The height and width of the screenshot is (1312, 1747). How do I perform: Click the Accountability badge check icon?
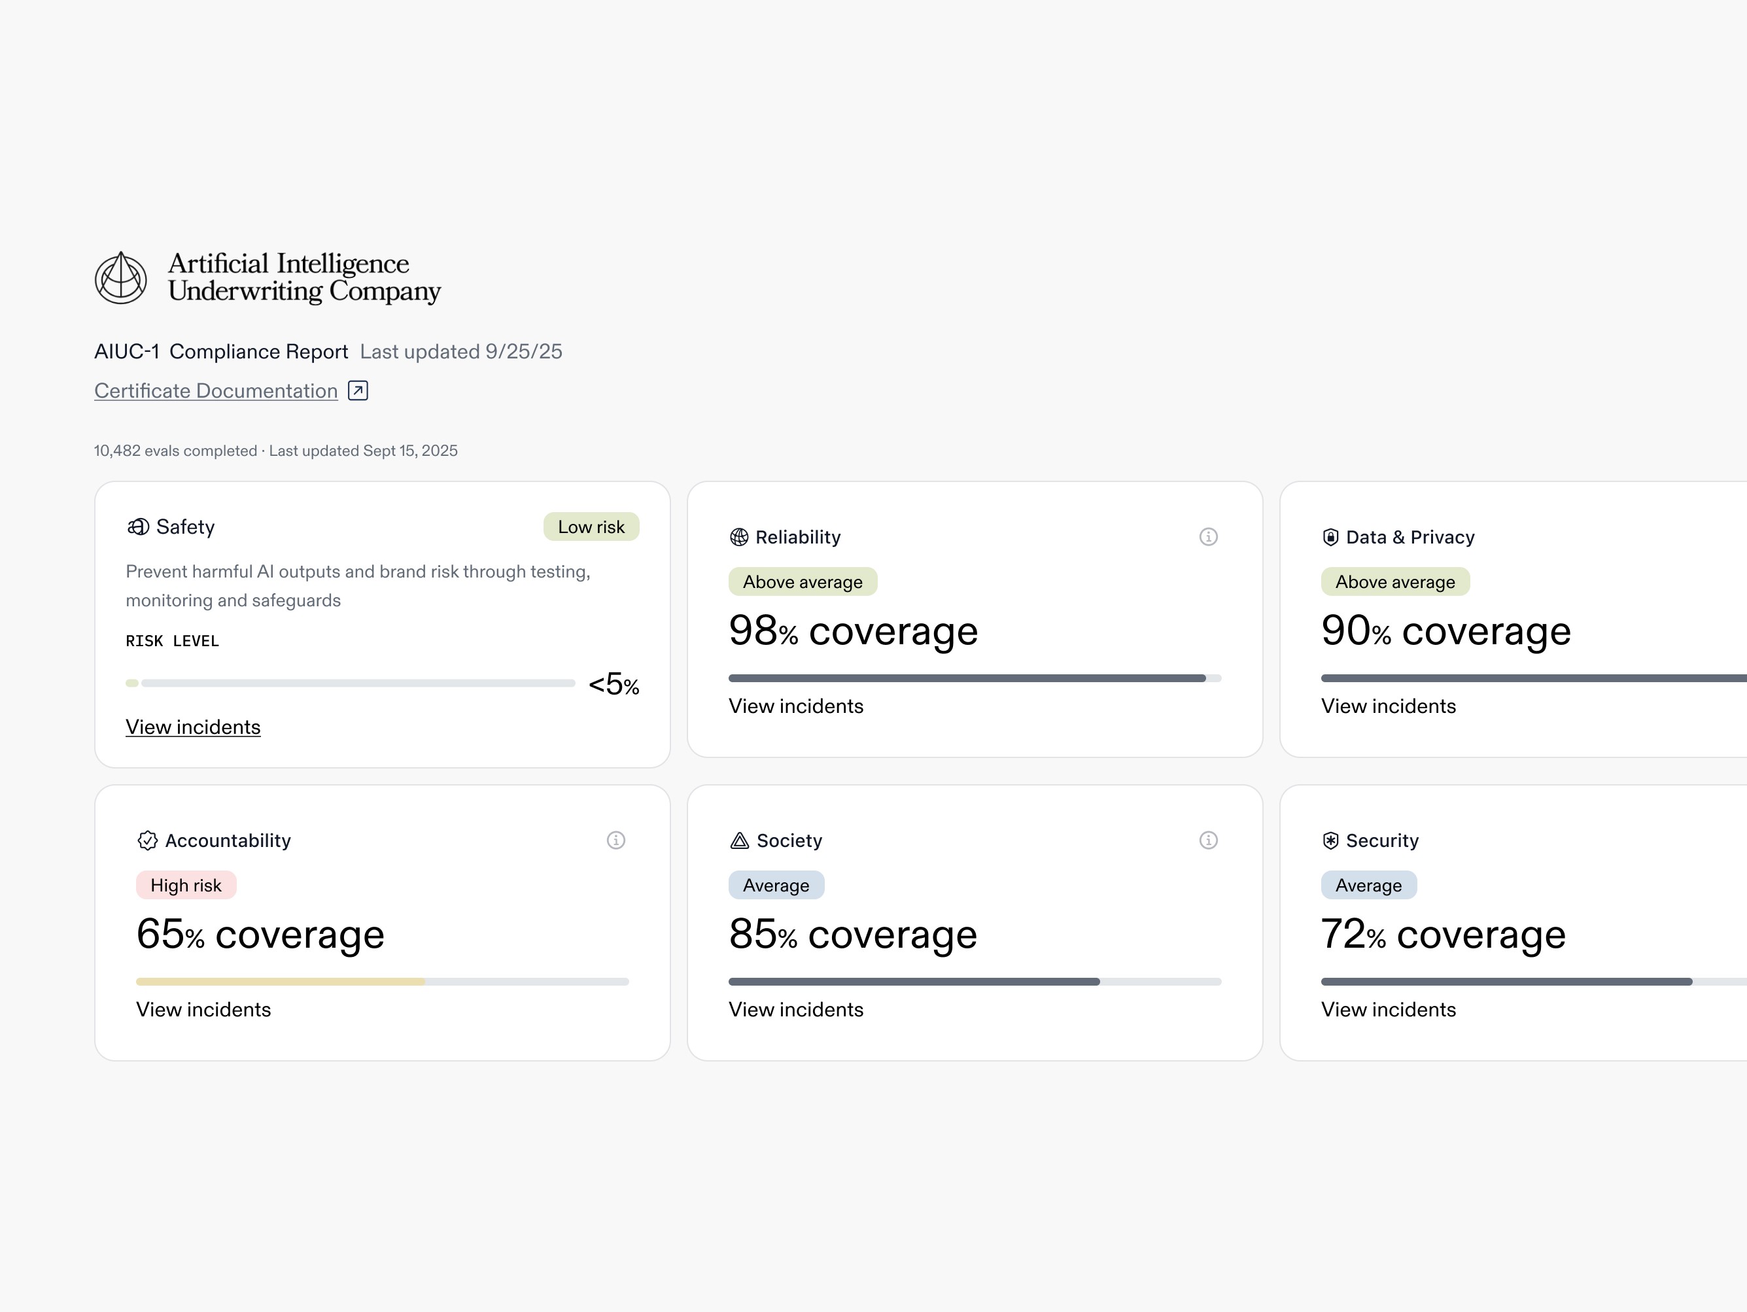(148, 840)
